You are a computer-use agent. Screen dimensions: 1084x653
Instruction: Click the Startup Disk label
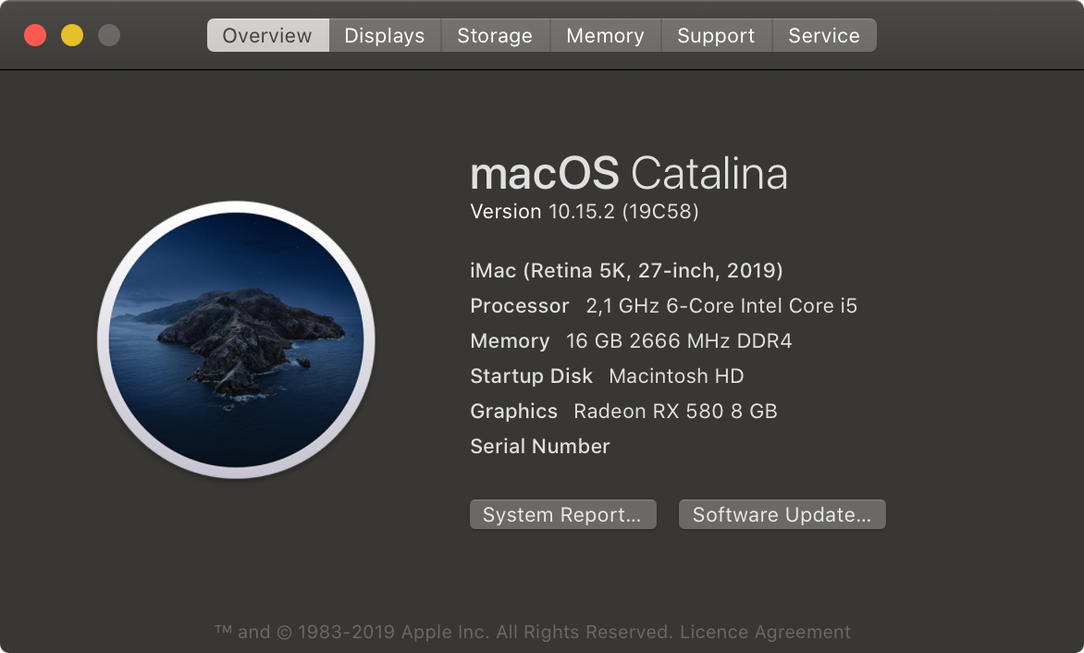click(531, 376)
